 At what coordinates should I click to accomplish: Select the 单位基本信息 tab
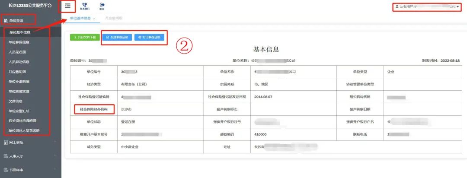click(x=80, y=19)
